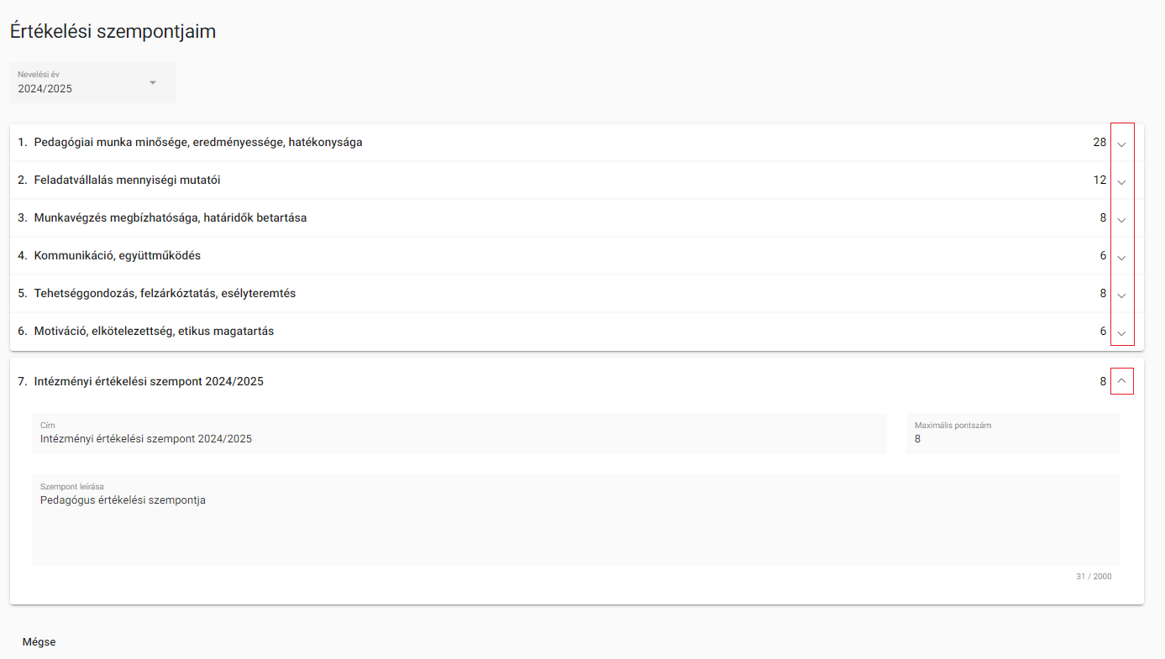
Task: Click the Mégse button
Action: point(39,641)
